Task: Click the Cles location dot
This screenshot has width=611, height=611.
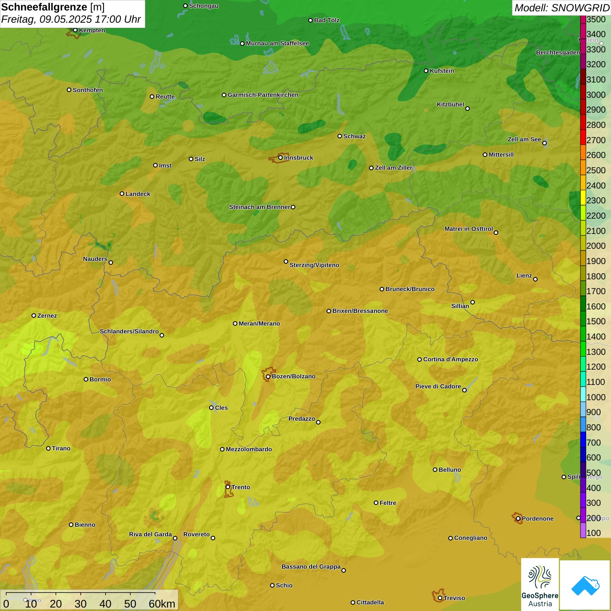Action: [x=211, y=408]
